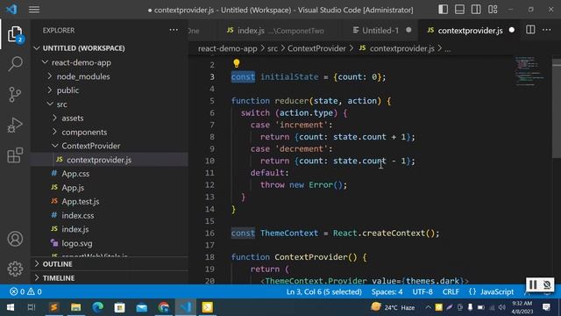Open App.css in Explorer

109,174
